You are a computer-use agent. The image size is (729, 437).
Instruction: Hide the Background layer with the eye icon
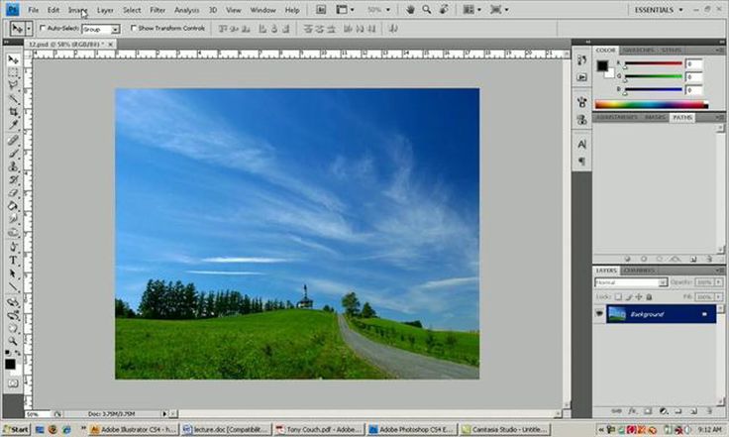click(x=600, y=314)
